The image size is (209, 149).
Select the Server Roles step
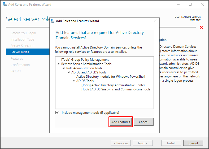click(28, 52)
